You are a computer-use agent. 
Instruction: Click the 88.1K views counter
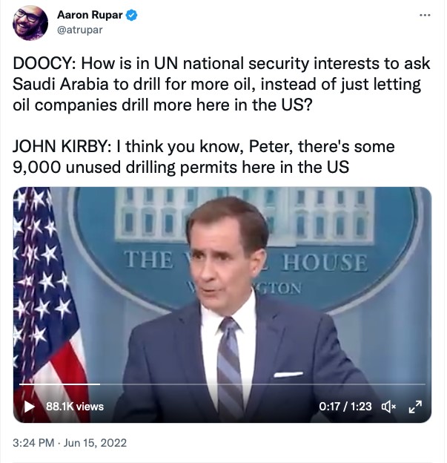tap(74, 406)
